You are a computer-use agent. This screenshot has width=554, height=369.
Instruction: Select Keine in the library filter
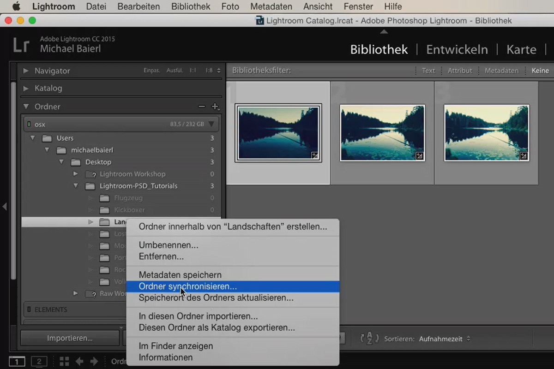coord(540,71)
